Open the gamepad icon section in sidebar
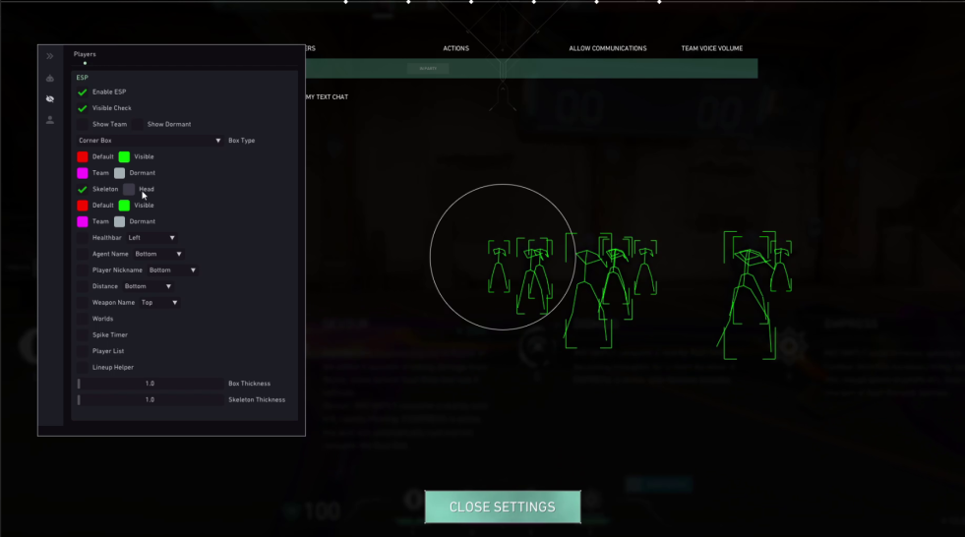 click(x=50, y=78)
